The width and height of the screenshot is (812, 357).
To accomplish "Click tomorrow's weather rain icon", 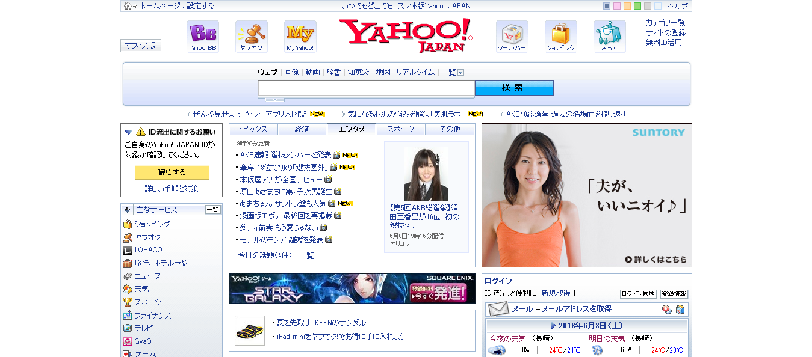I will pyautogui.click(x=598, y=350).
